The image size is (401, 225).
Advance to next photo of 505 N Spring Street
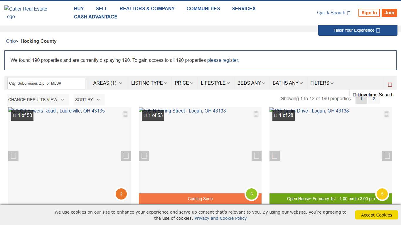pyautogui.click(x=256, y=156)
